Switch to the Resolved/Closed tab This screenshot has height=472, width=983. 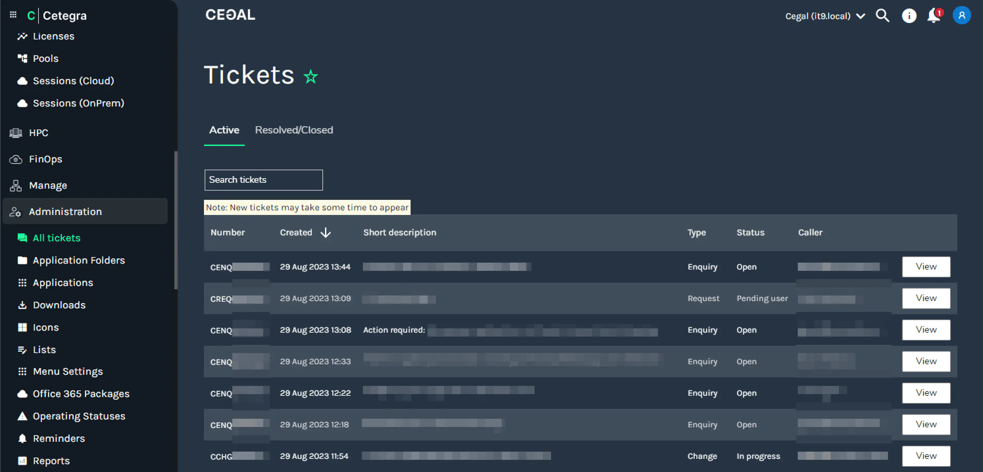(294, 130)
